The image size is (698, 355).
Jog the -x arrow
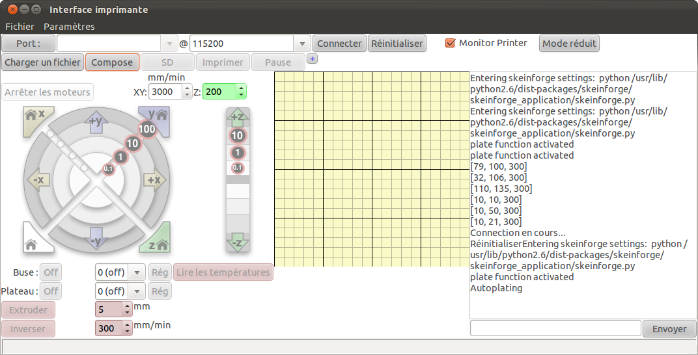point(38,180)
